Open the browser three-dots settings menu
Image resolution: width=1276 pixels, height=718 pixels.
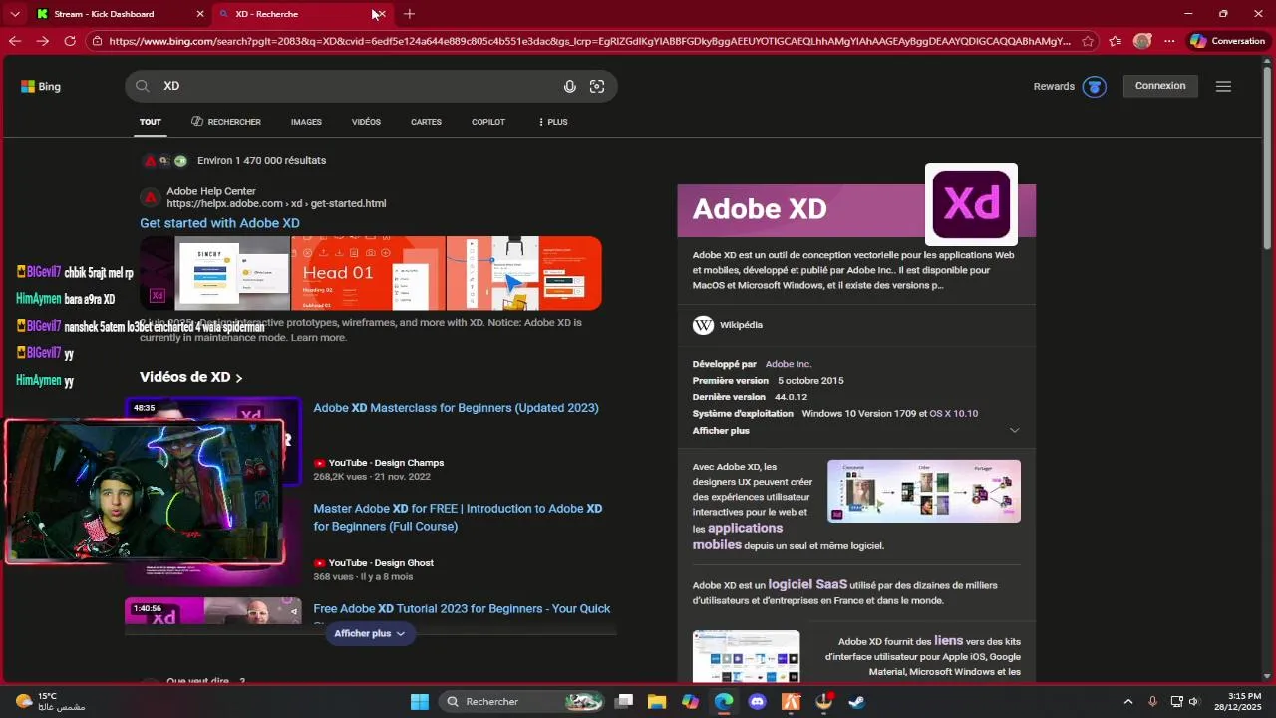coord(1170,41)
